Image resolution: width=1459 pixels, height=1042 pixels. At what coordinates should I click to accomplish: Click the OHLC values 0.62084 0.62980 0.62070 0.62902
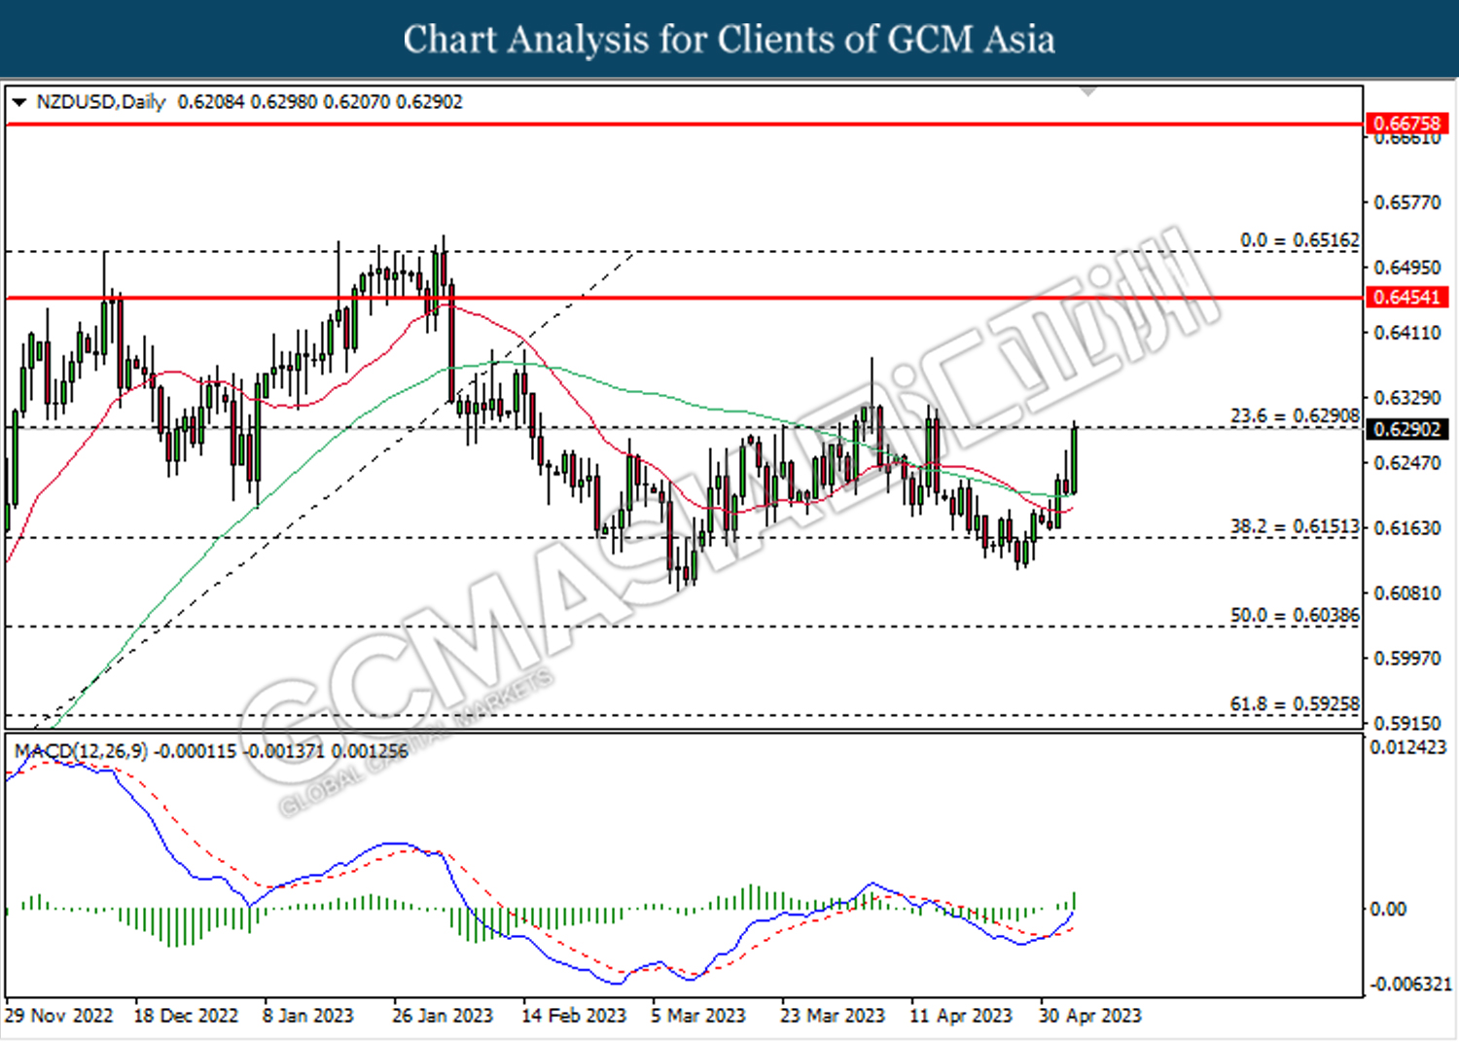click(320, 102)
